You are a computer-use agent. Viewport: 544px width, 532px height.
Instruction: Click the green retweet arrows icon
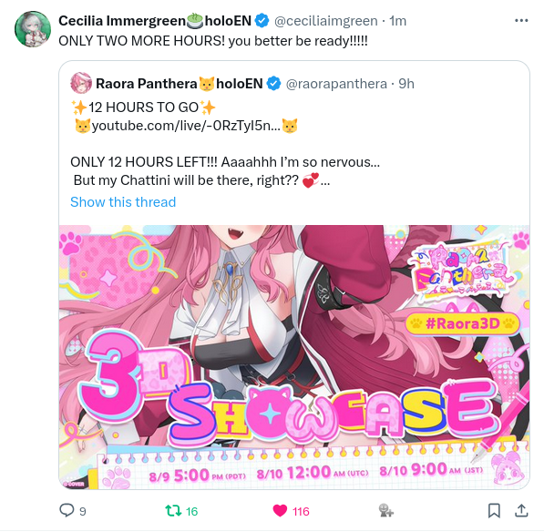point(173,510)
